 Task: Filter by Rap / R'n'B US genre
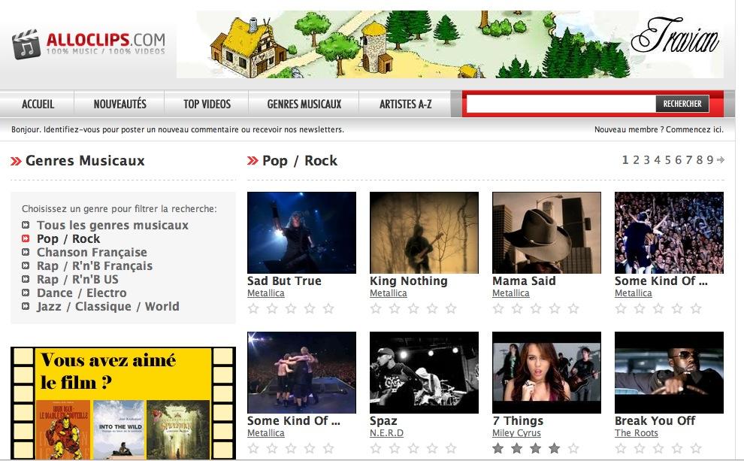[x=78, y=279]
